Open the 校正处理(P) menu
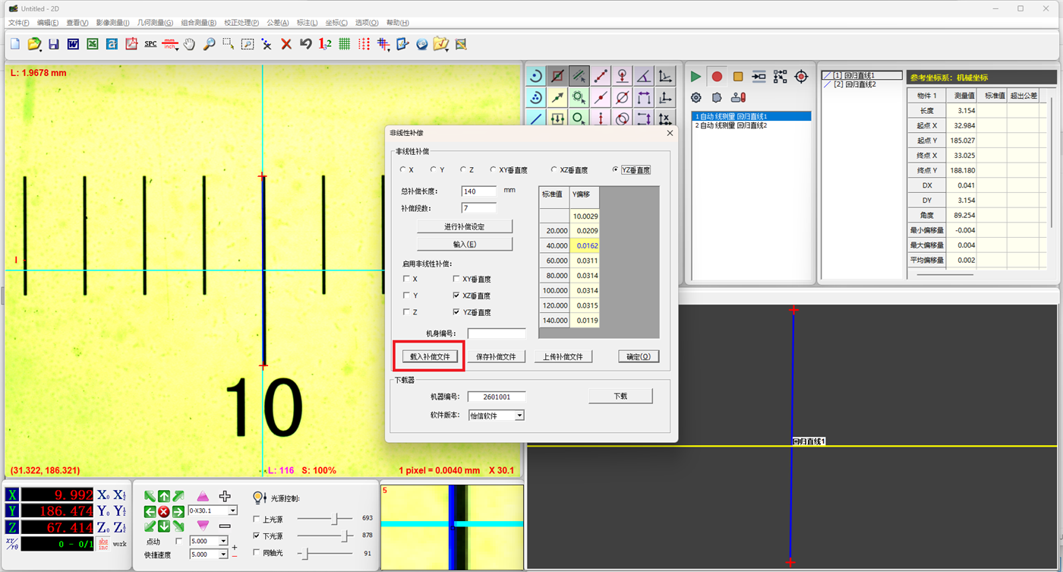 click(243, 23)
